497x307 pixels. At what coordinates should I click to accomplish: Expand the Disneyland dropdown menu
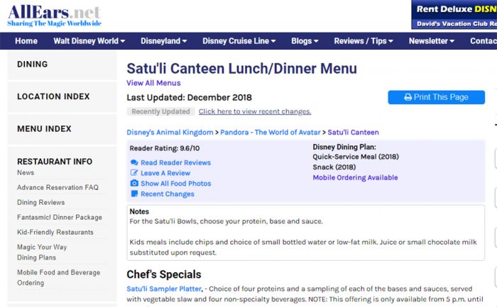point(163,41)
